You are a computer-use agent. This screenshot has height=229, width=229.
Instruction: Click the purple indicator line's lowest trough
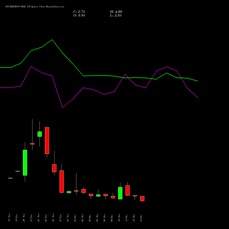pos(62,108)
